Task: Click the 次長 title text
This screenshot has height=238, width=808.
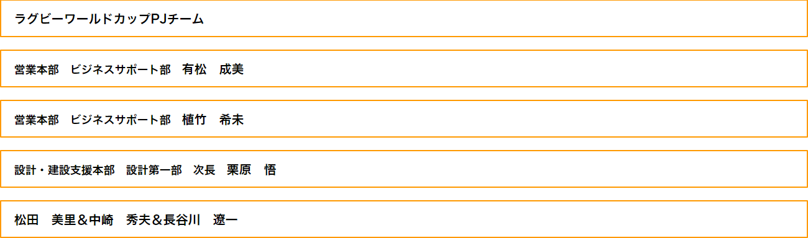Action: click(204, 170)
